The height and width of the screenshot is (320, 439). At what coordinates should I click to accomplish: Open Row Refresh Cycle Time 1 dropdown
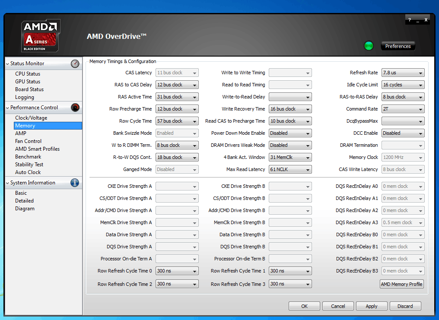coord(290,271)
